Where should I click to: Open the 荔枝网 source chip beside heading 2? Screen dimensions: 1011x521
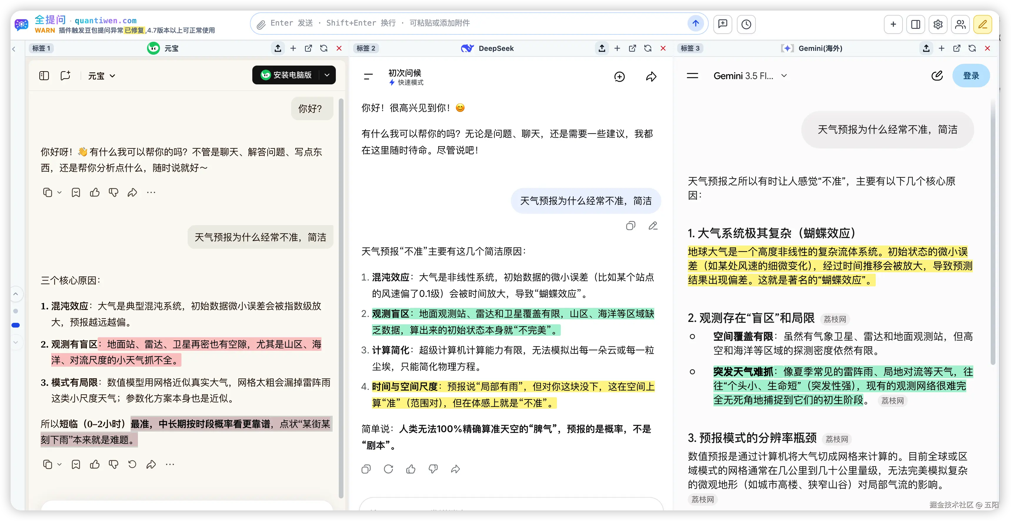pyautogui.click(x=835, y=319)
